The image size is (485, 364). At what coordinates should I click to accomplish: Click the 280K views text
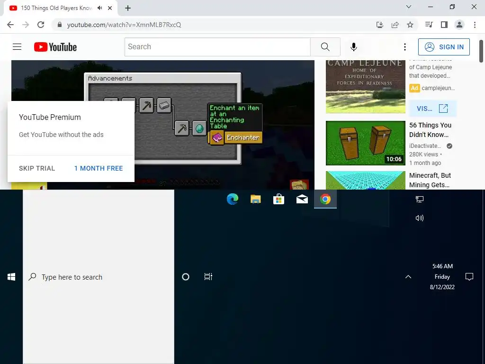(424, 155)
